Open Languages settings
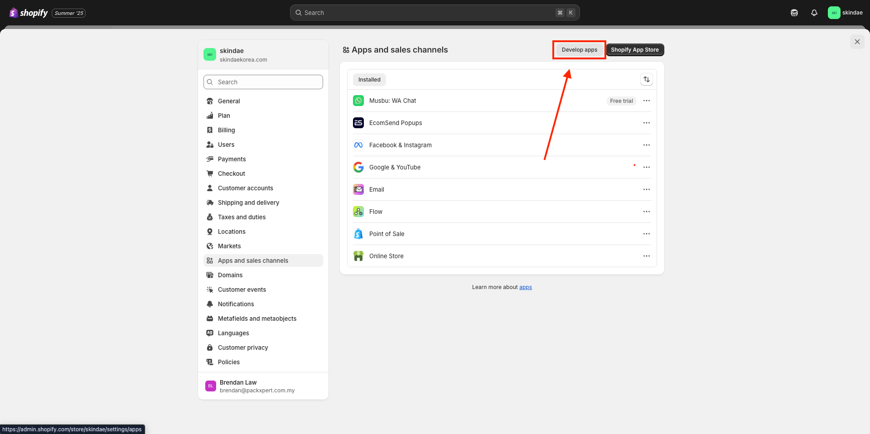This screenshot has height=434, width=870. click(x=263, y=333)
